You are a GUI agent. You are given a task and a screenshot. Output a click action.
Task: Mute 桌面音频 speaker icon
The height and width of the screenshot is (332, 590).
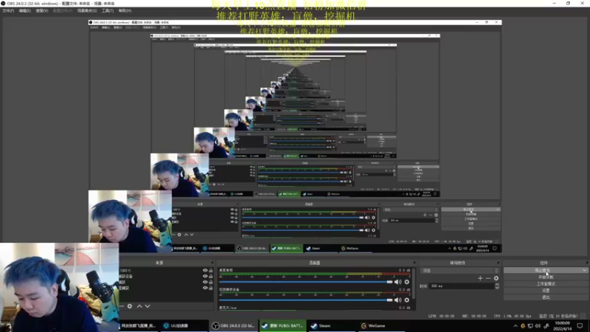tap(398, 282)
